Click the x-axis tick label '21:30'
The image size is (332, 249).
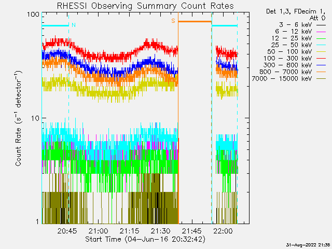click(160, 231)
